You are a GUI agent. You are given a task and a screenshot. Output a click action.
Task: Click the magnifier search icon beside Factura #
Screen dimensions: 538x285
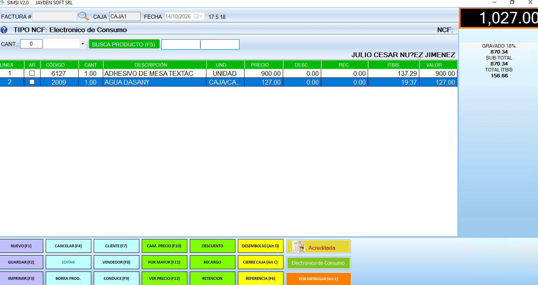84,16
